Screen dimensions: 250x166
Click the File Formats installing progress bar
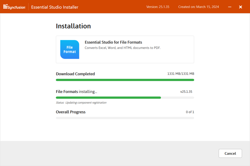(x=125, y=98)
